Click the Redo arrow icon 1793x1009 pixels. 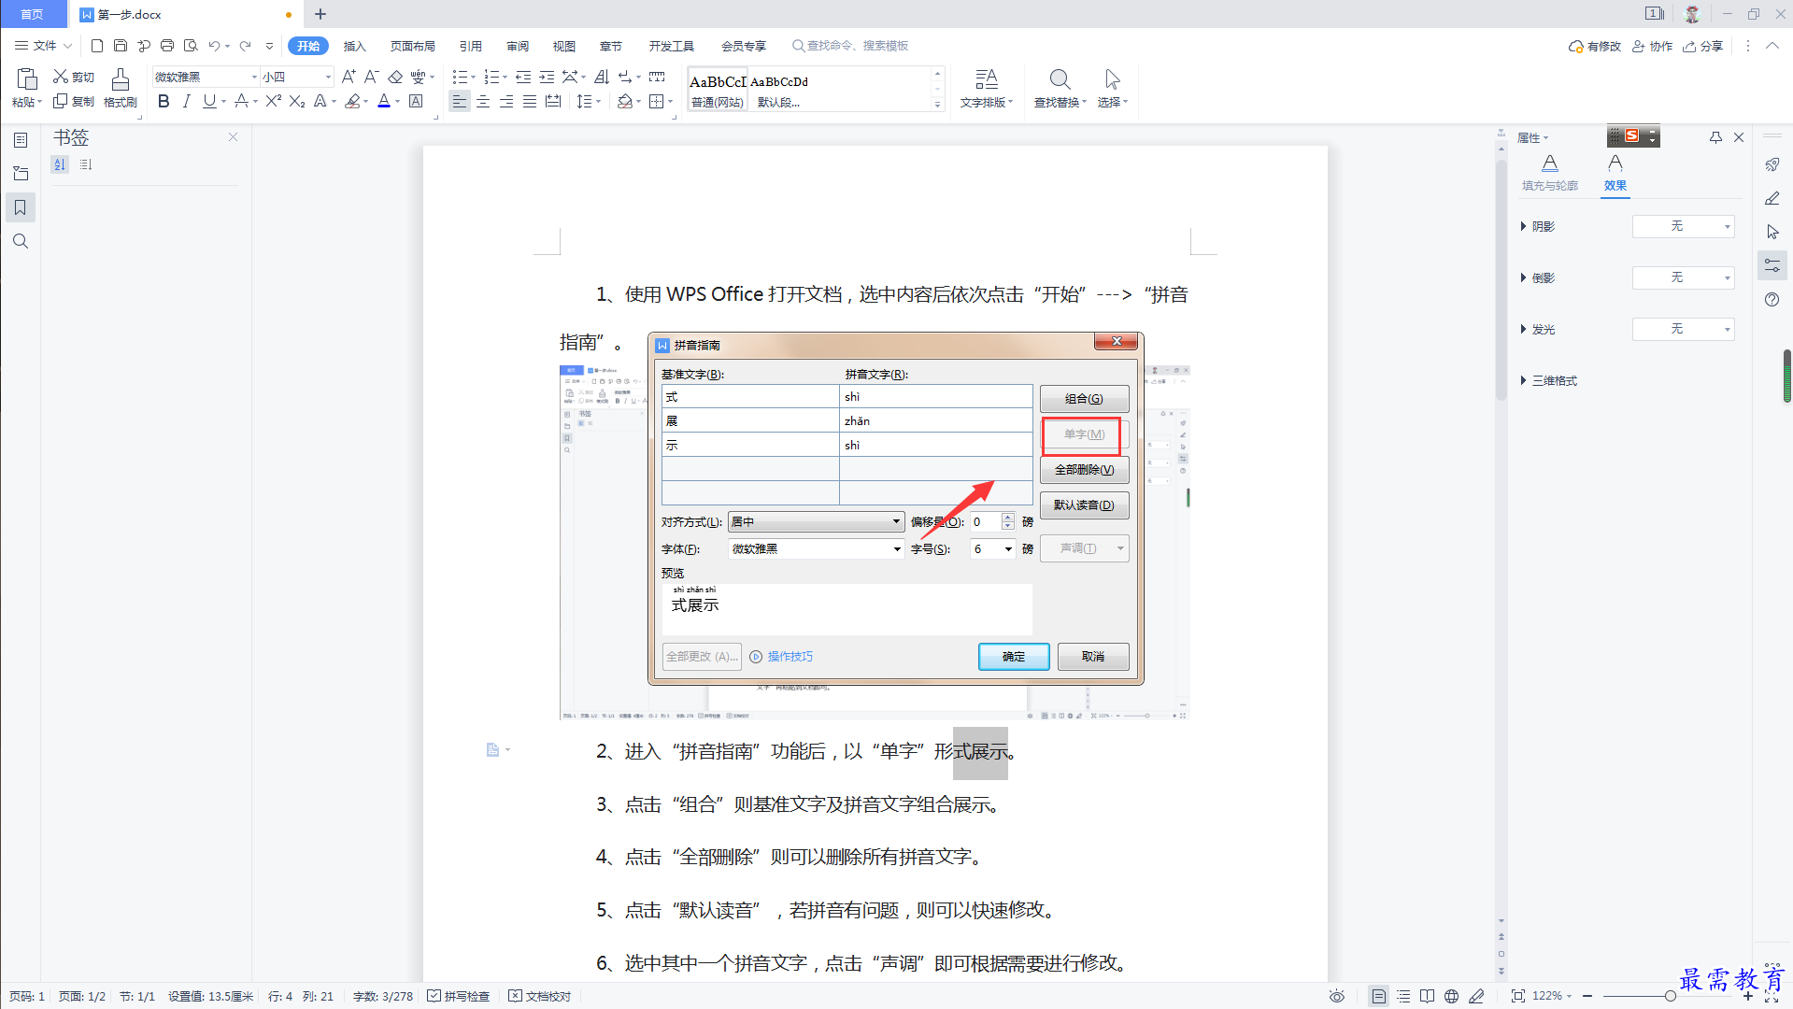pos(245,46)
